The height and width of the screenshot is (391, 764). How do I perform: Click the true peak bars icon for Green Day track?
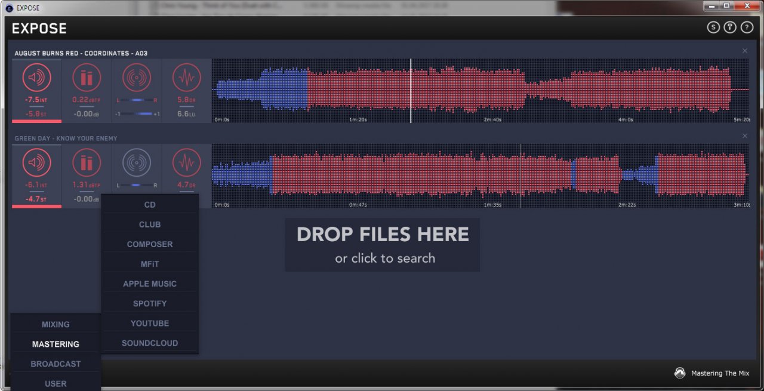pos(87,162)
